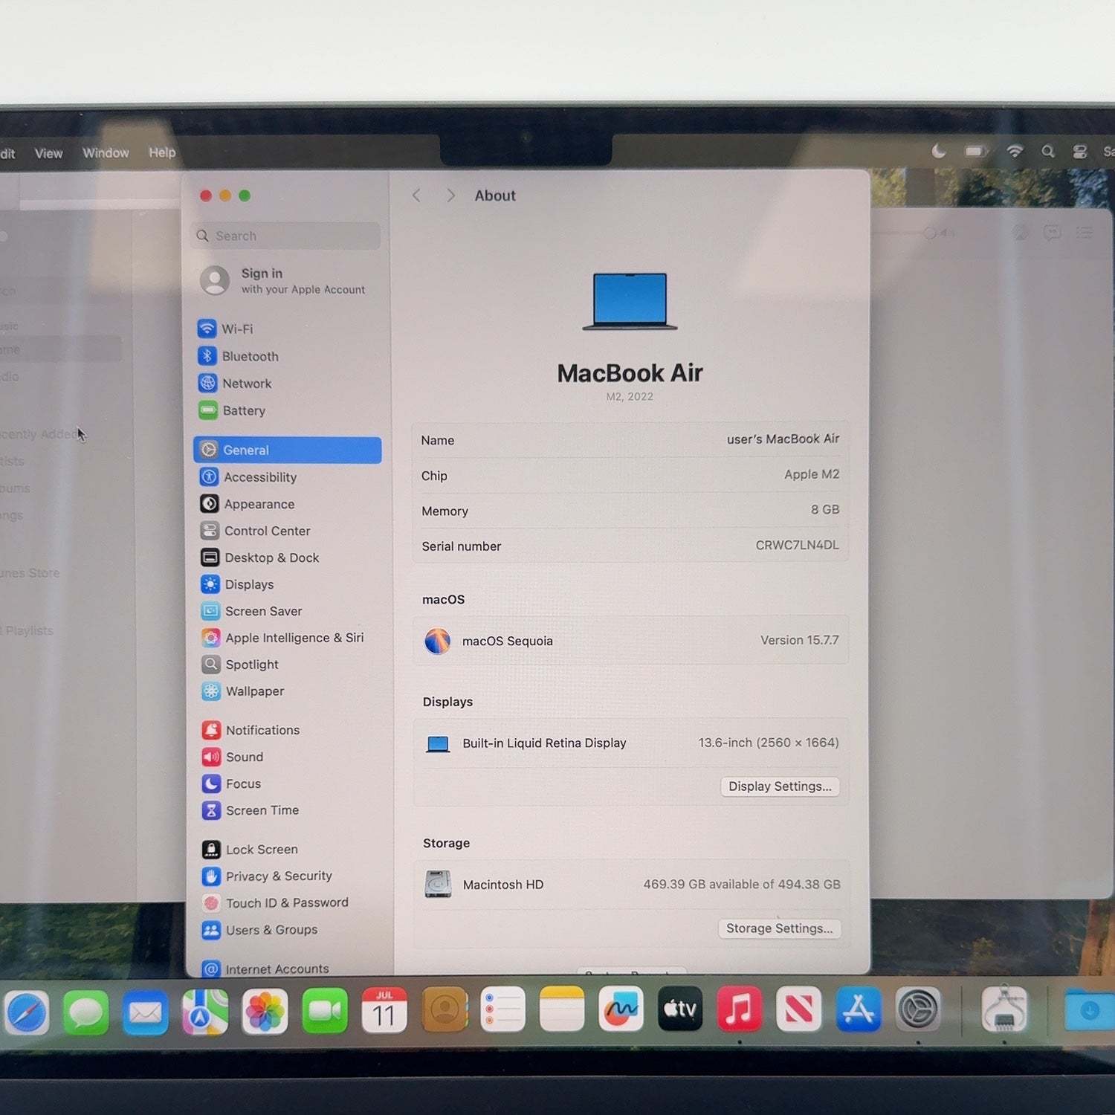
Task: Open the Help menu
Action: [x=162, y=152]
